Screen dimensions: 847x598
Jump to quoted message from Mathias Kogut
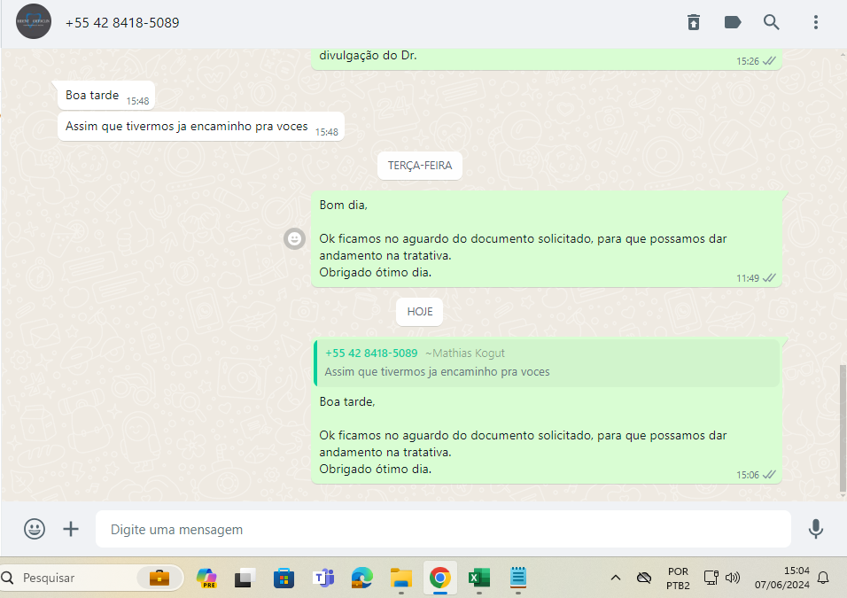pos(546,362)
